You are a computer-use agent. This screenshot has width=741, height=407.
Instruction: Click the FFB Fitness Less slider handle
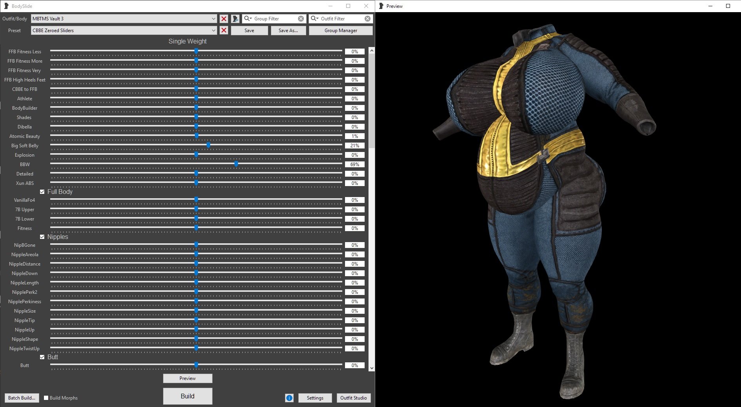click(x=196, y=51)
